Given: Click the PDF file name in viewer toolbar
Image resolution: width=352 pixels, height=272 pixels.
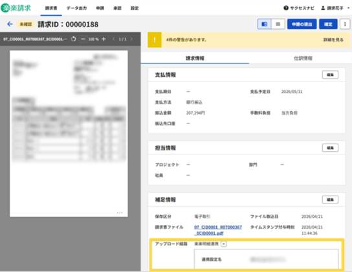Looking at the screenshot, I should tap(35, 39).
